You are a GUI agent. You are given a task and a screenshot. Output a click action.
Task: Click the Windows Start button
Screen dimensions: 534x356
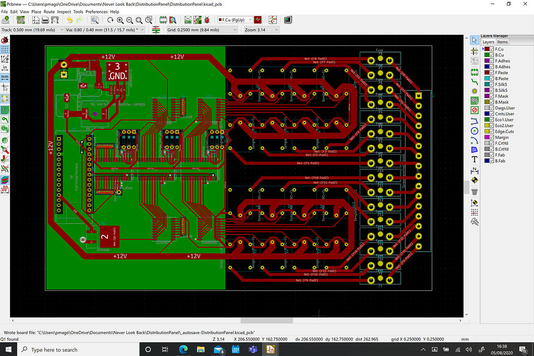coord(8,349)
